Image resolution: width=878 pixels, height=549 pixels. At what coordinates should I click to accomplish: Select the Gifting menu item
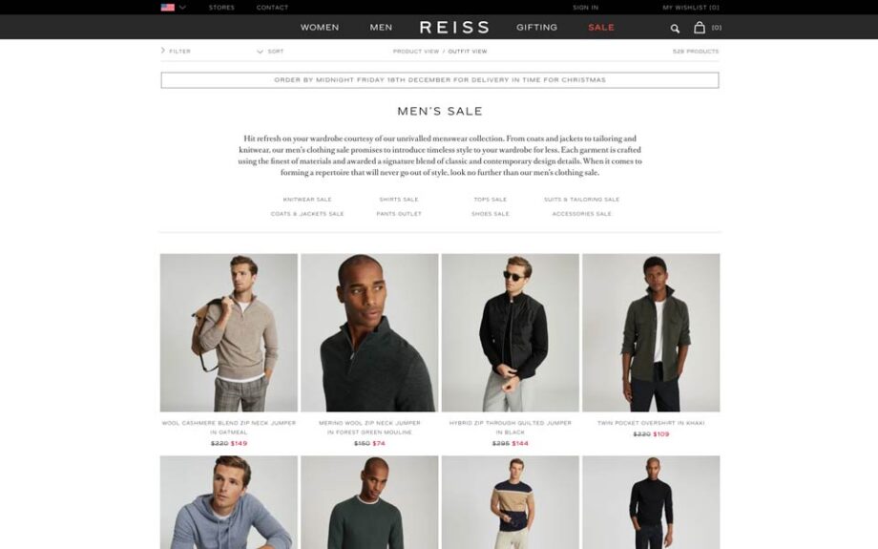[537, 27]
